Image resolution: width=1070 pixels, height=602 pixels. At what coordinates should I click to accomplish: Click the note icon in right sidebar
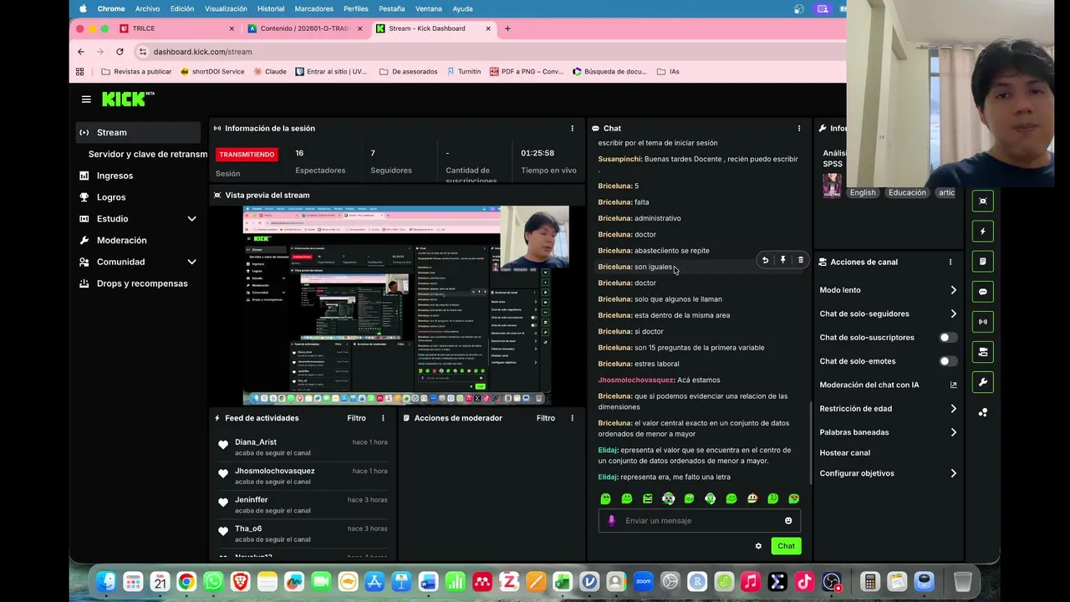click(x=983, y=261)
